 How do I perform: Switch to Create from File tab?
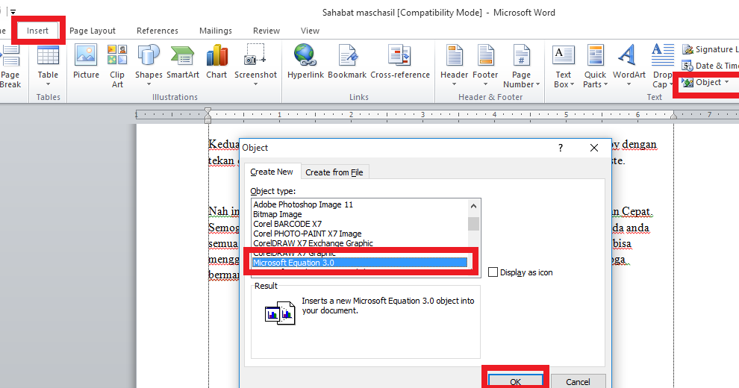334,172
